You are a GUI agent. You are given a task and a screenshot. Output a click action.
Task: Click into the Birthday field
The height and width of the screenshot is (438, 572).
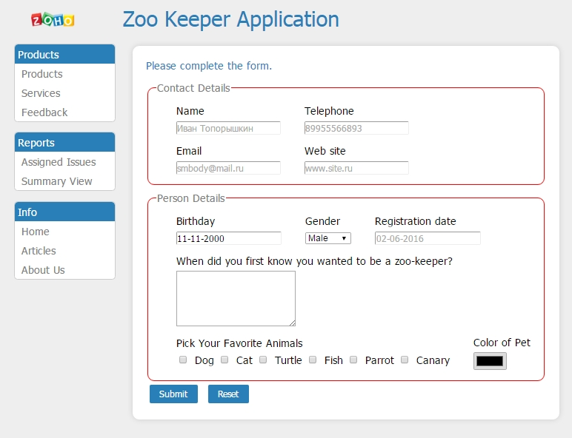(x=229, y=238)
